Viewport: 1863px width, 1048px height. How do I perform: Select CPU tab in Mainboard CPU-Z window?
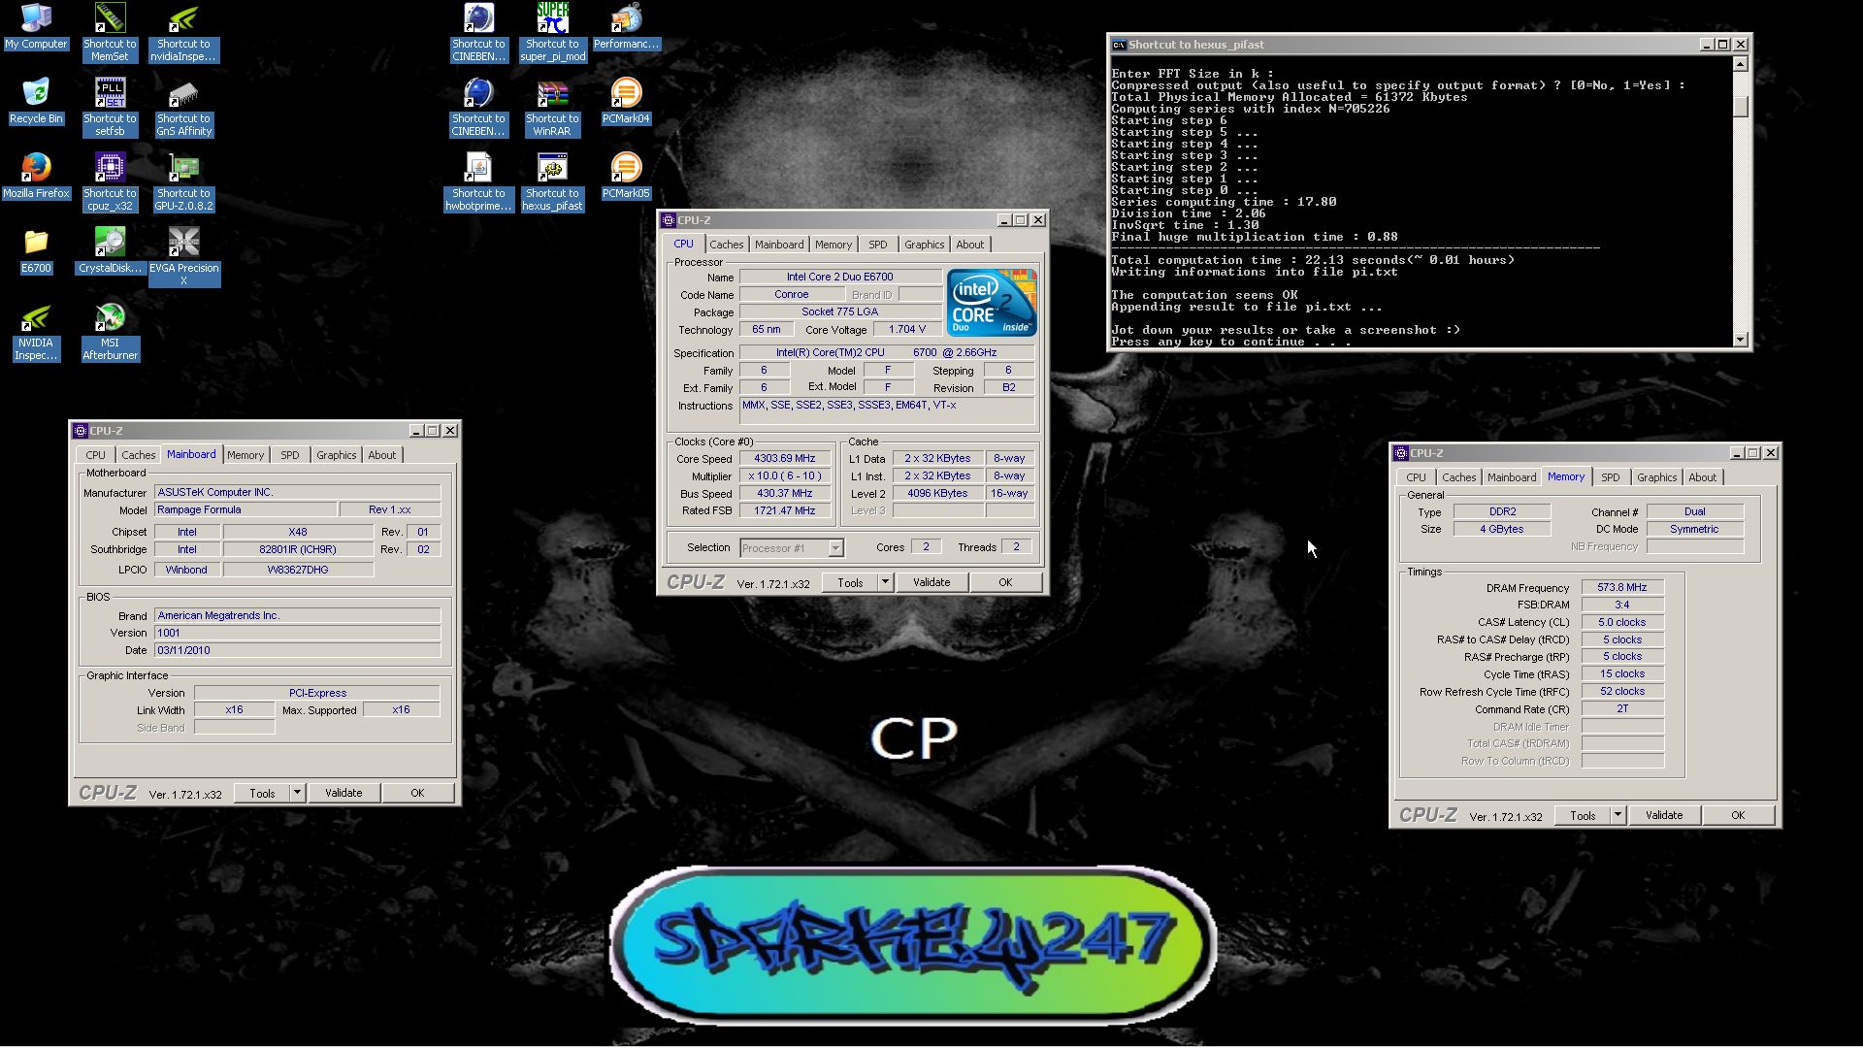(95, 455)
